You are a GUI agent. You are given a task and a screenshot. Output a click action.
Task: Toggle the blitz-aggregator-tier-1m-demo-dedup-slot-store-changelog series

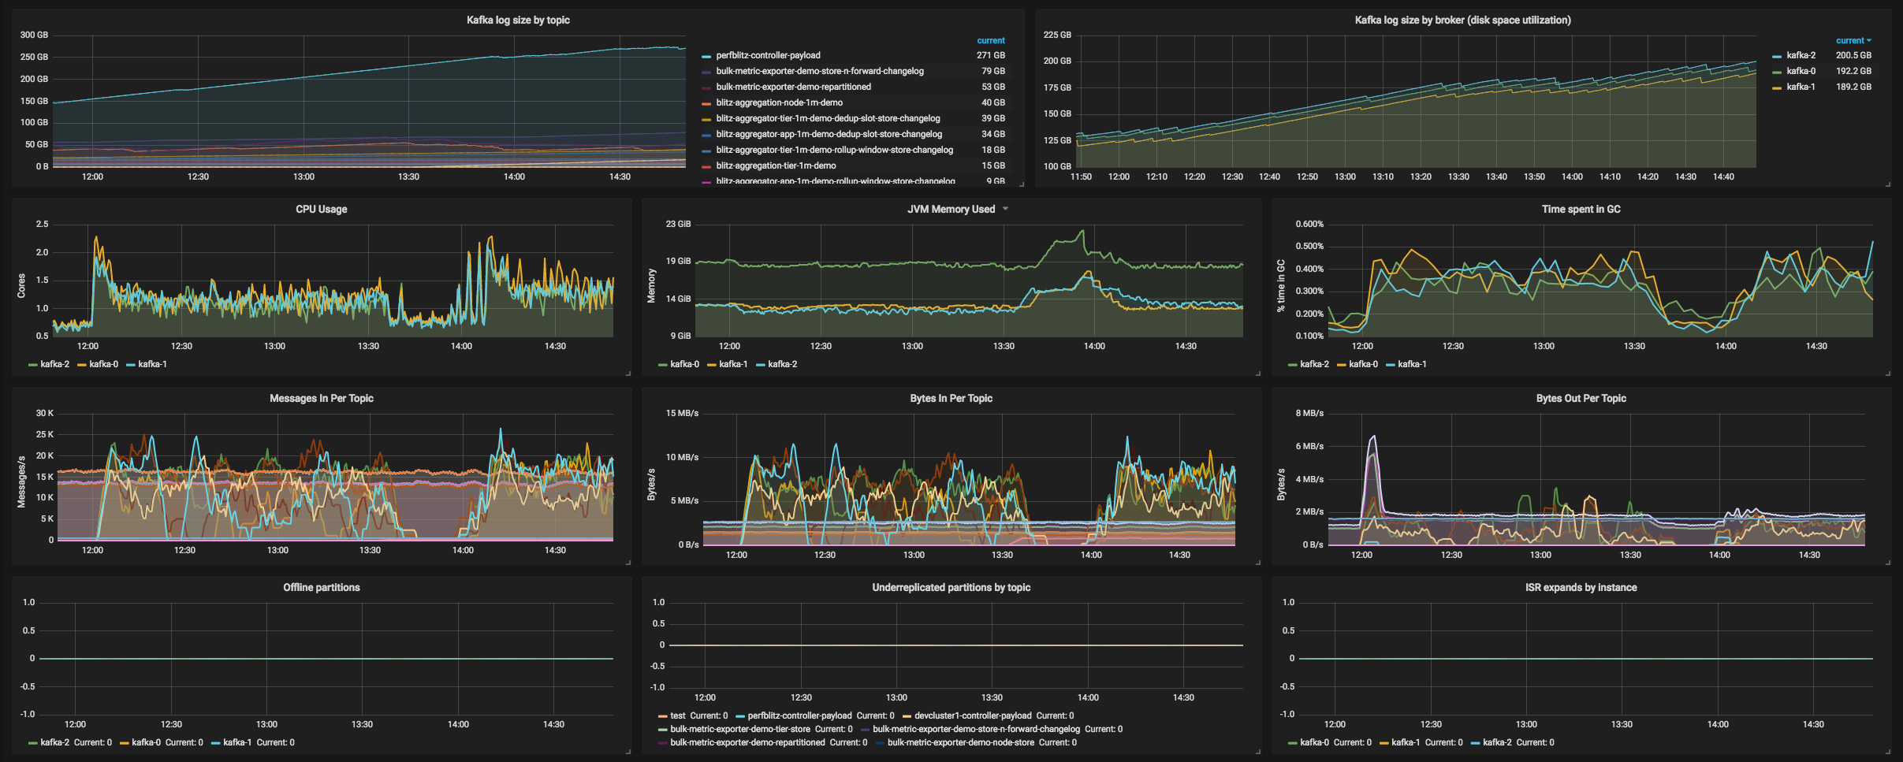coord(828,118)
